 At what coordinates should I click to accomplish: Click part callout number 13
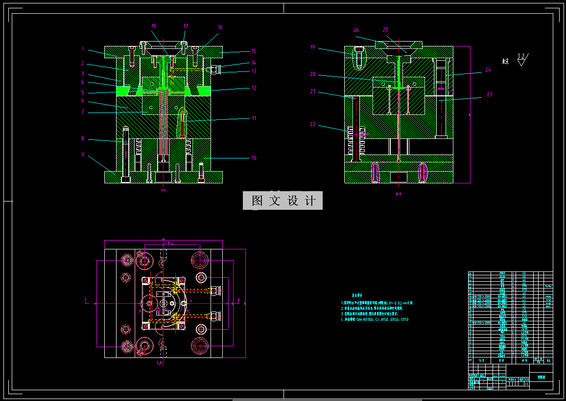coord(254,71)
